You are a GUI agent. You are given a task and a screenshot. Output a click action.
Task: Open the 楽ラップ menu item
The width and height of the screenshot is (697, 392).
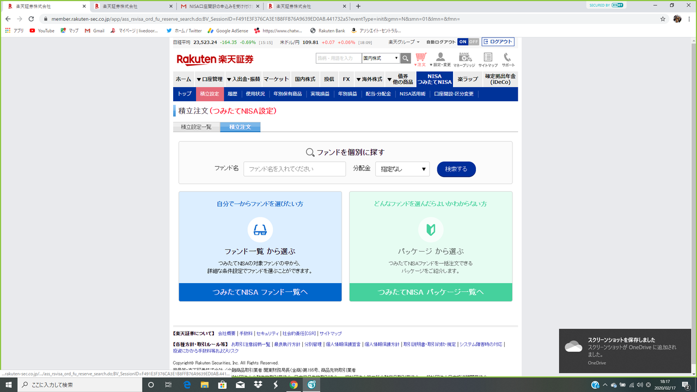pos(467,79)
